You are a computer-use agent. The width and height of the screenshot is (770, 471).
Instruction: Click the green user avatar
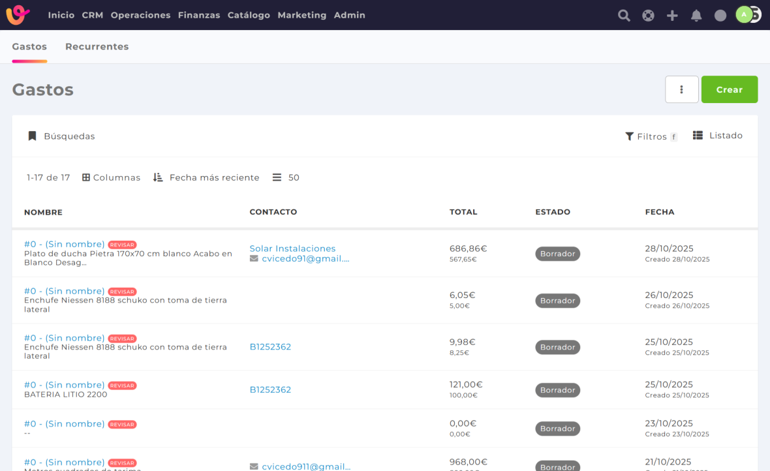coord(744,15)
